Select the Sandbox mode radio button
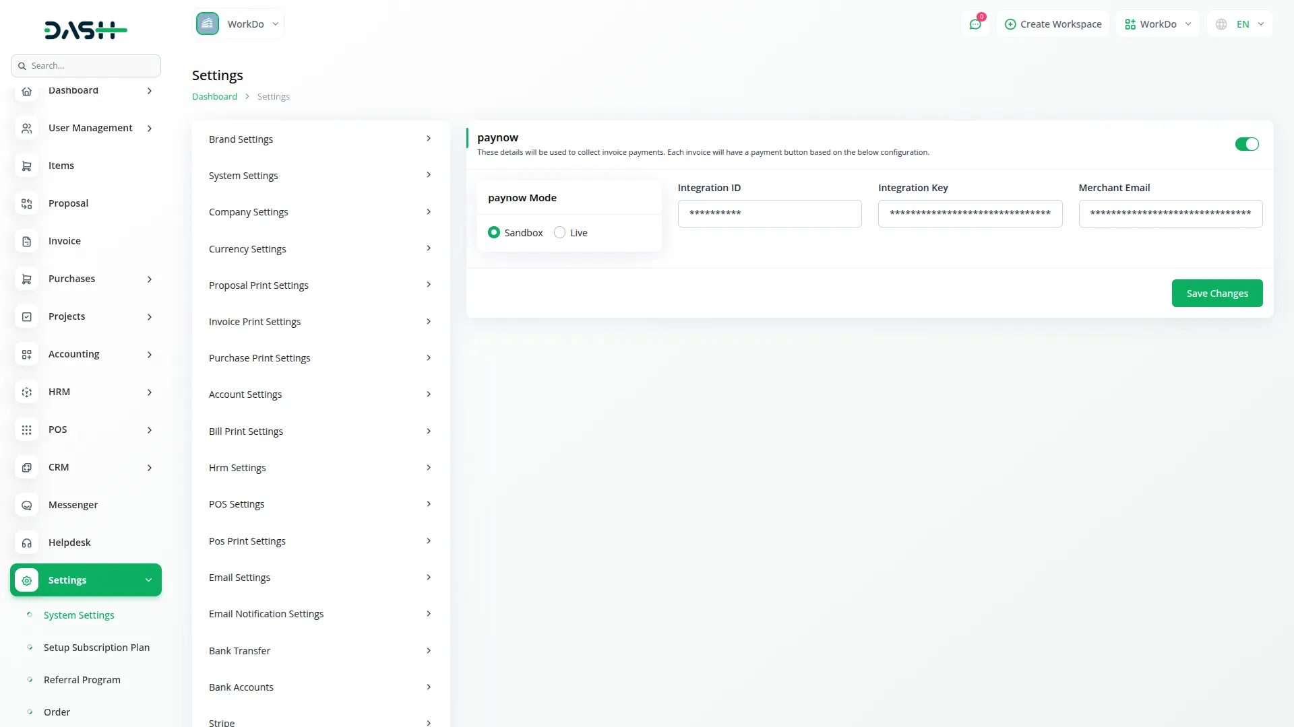This screenshot has width=1294, height=727. tap(494, 232)
